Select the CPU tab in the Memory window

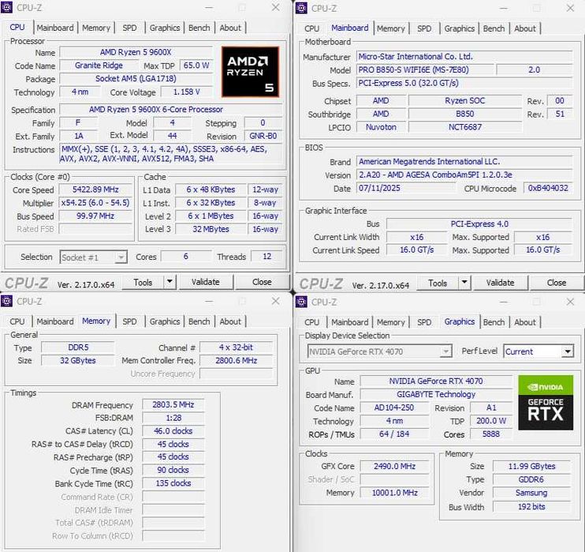pyautogui.click(x=17, y=321)
